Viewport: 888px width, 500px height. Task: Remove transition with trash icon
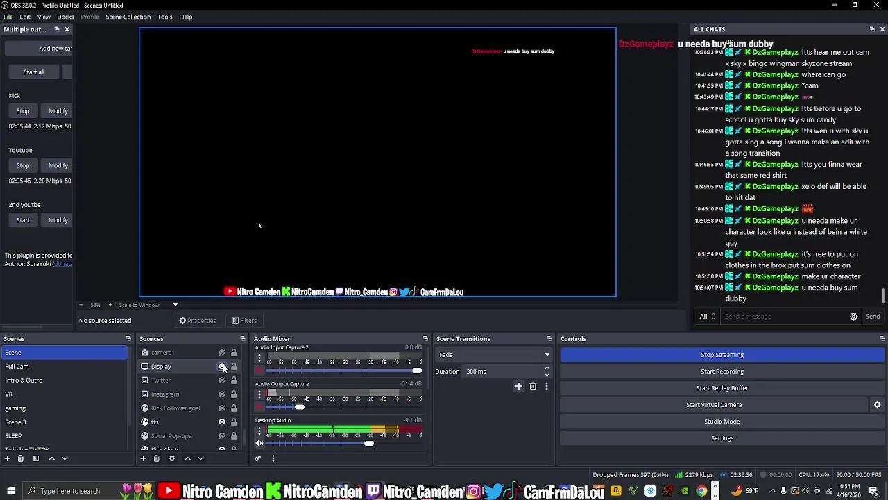pos(533,386)
